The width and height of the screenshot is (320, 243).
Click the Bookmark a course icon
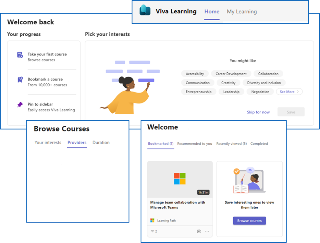pyautogui.click(x=20, y=80)
